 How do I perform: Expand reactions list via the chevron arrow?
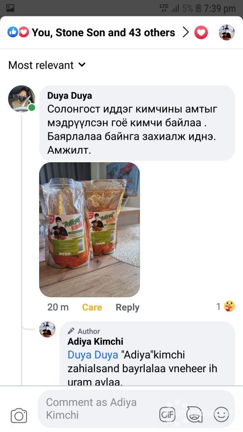click(186, 32)
